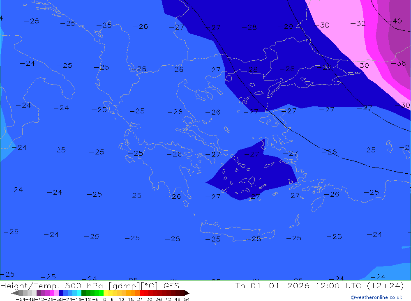
Task: Click the "GFS" model name label
Action: (171, 285)
